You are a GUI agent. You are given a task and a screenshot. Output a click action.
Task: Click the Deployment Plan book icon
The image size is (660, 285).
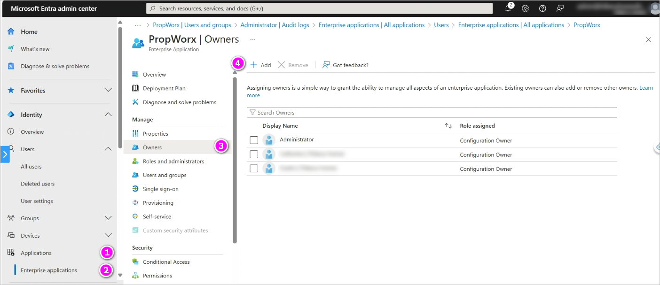pyautogui.click(x=135, y=88)
